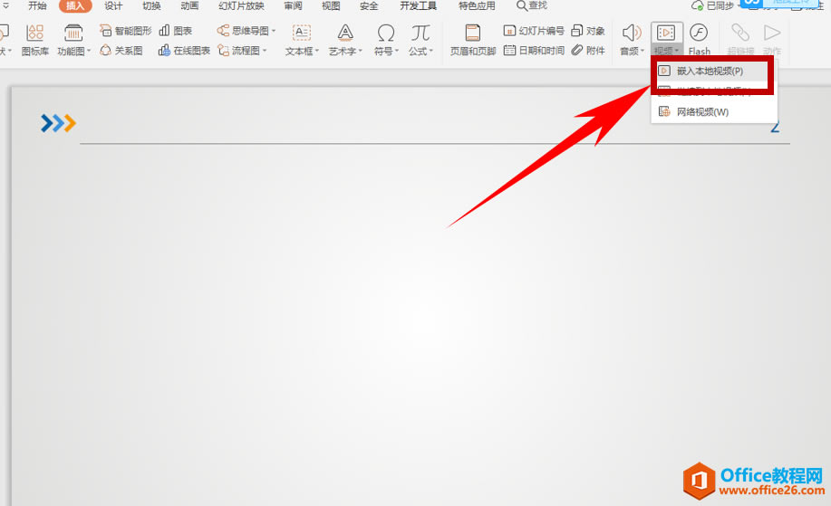Open the 开发工具 developer tools tab
Viewport: 831px width, 506px height.
[418, 5]
